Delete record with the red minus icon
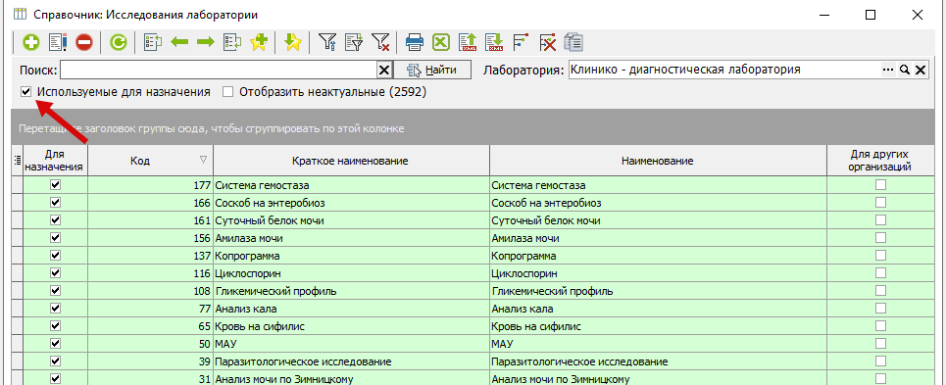 [84, 42]
